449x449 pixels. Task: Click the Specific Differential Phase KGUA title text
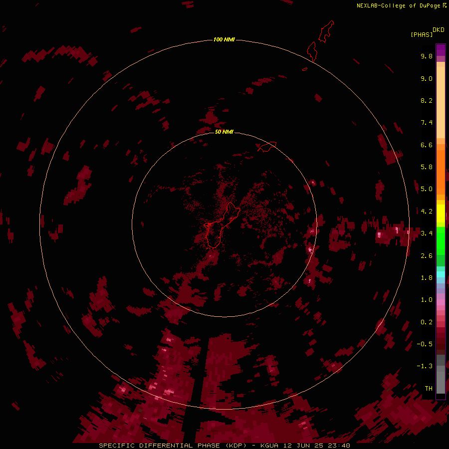[224, 446]
